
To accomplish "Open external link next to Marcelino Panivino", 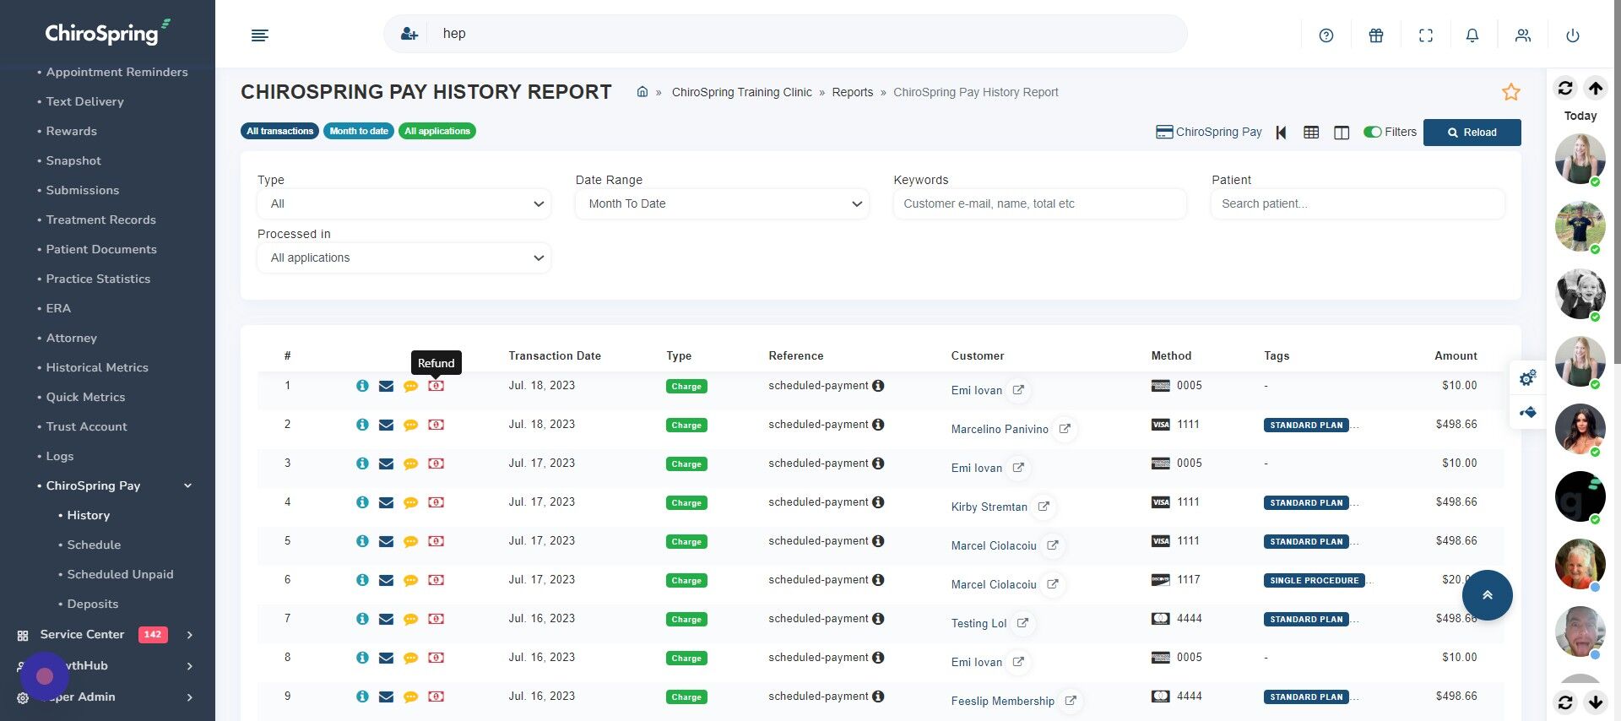I will (1065, 429).
